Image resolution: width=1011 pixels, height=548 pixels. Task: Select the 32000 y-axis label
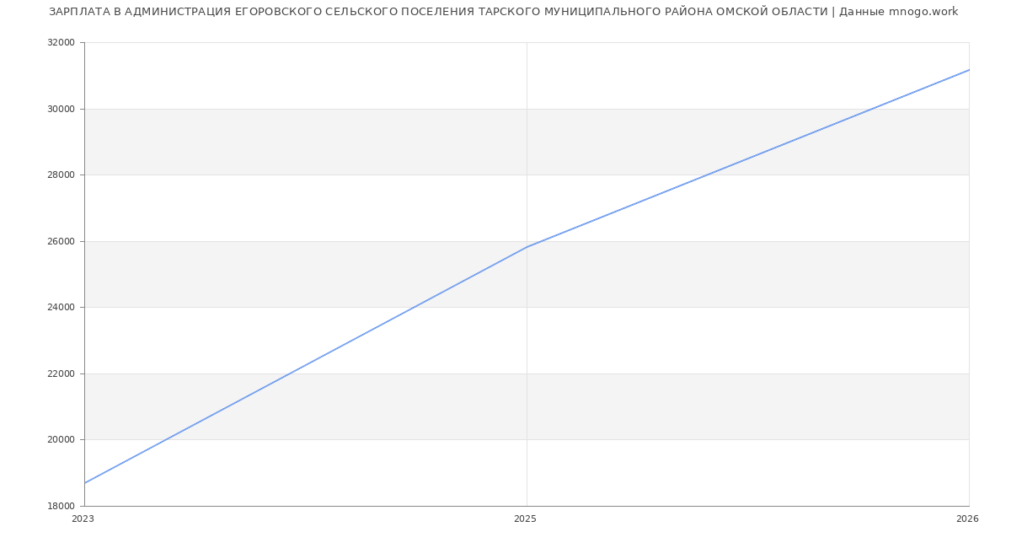62,43
